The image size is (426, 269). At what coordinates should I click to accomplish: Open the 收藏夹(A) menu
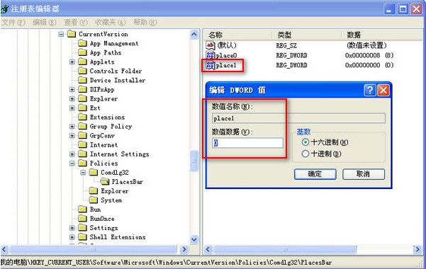coord(111,22)
